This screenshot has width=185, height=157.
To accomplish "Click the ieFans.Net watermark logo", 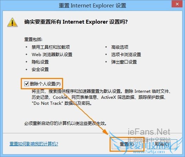I will [x=149, y=132].
